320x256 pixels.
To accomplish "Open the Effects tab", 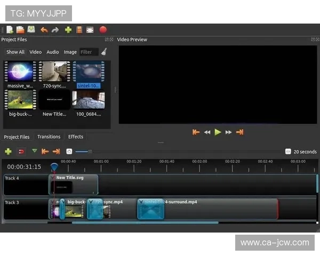I will pyautogui.click(x=76, y=137).
